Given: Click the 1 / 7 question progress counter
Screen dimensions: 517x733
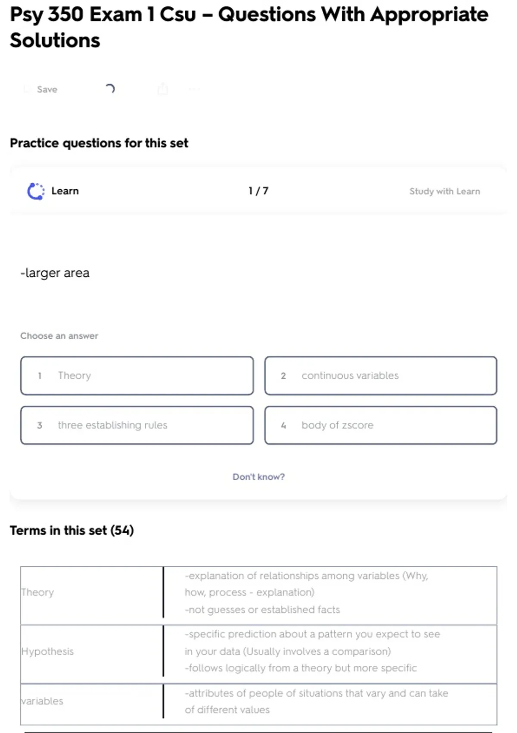Looking at the screenshot, I should click(258, 191).
